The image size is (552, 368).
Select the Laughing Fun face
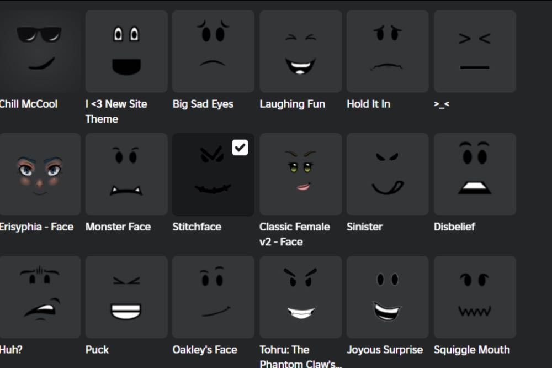[301, 51]
